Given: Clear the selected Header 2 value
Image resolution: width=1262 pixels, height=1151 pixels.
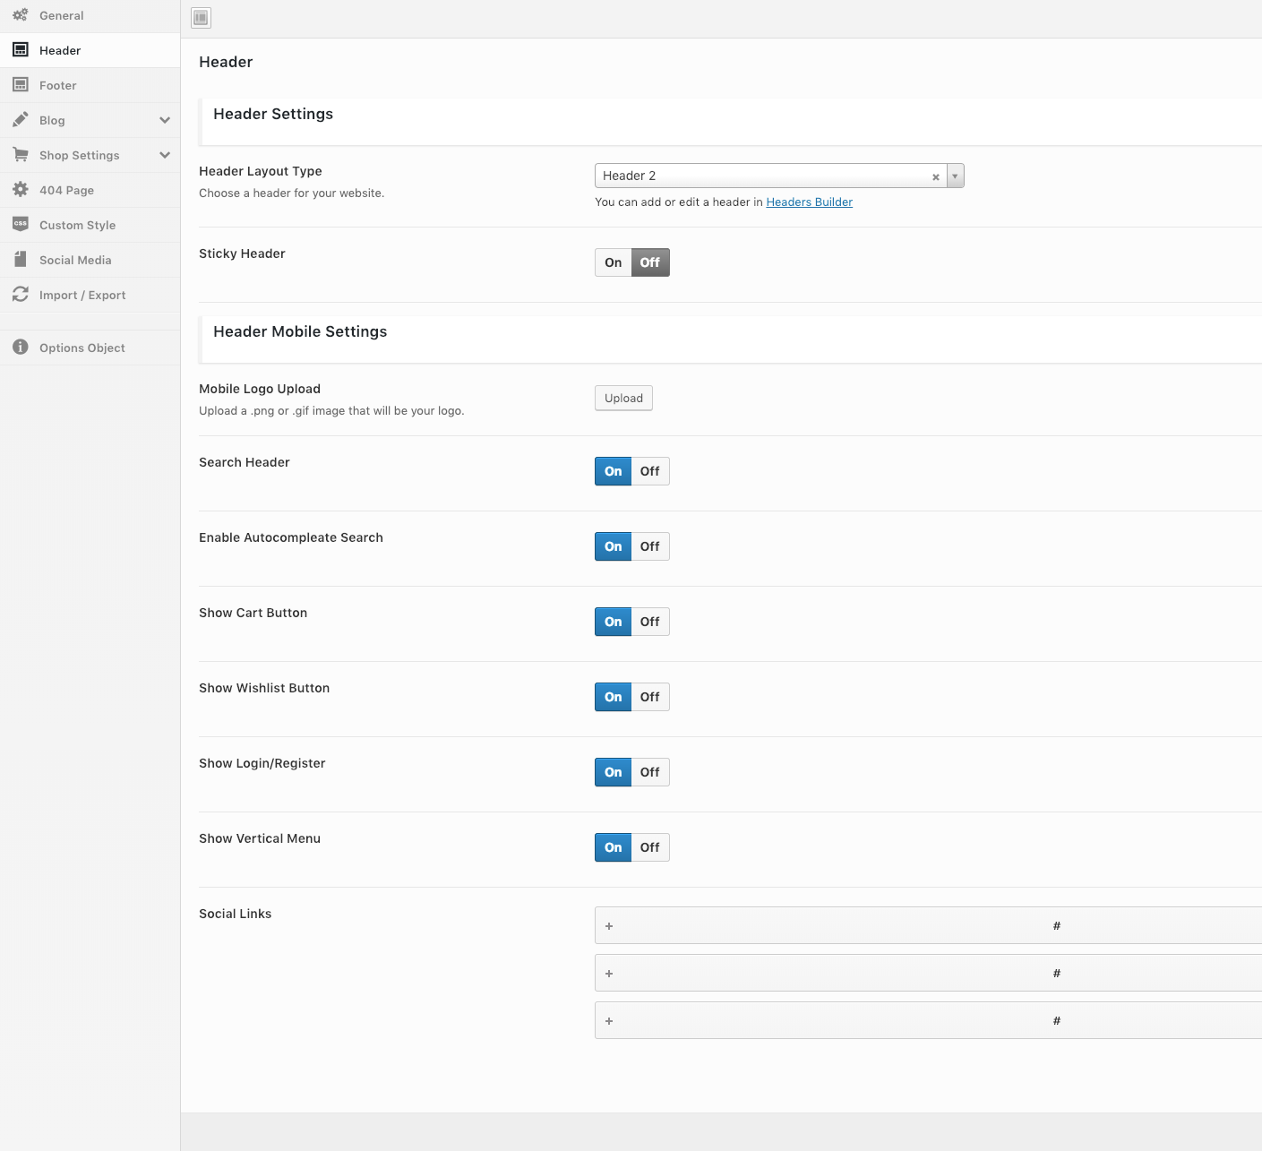Looking at the screenshot, I should coord(935,176).
